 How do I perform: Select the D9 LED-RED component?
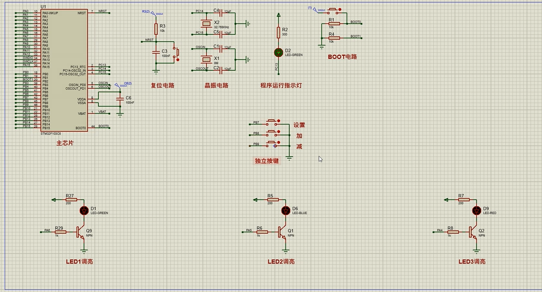(476, 210)
